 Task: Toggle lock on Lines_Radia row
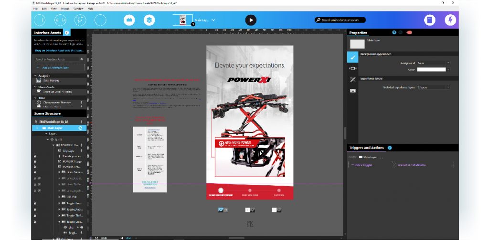[34, 172]
